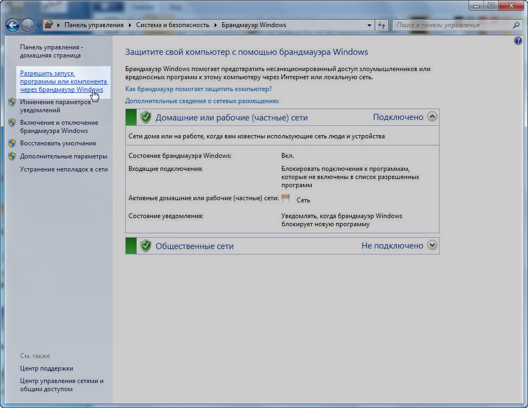Collapse the Домашние или рабочие сети section
This screenshot has height=408, width=528.
click(x=432, y=117)
